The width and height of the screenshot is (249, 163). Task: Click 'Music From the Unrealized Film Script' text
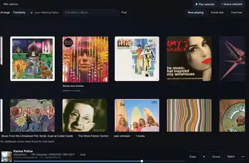[x=37, y=136]
